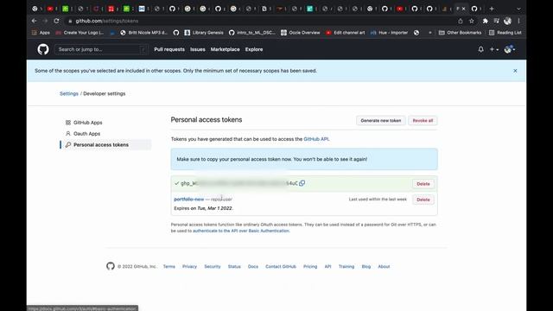Click the share icon in address bar

coord(461,21)
